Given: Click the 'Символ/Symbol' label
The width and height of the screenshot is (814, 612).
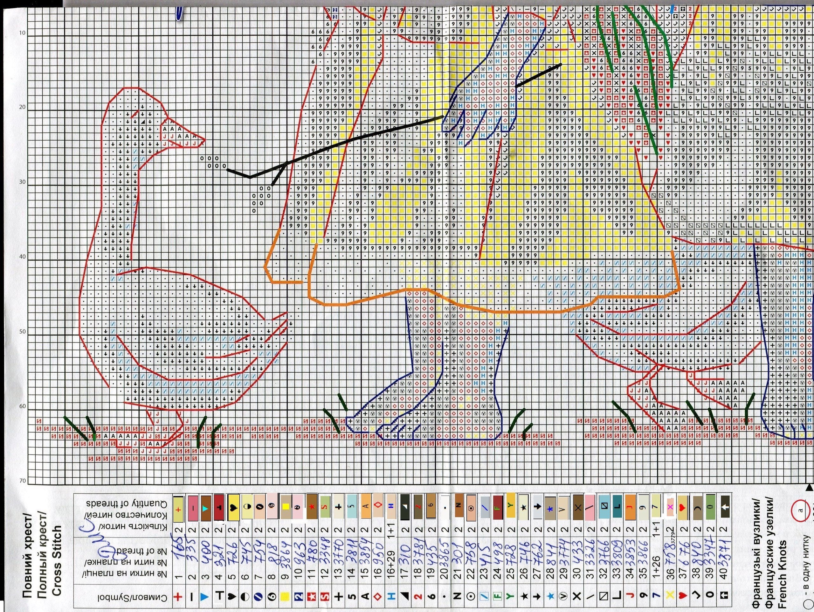Looking at the screenshot, I should (133, 597).
